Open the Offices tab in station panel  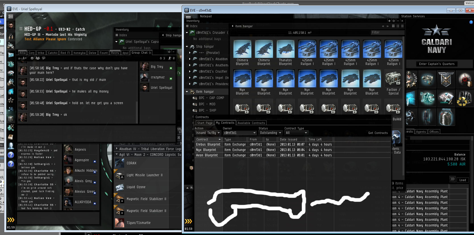coord(434,132)
